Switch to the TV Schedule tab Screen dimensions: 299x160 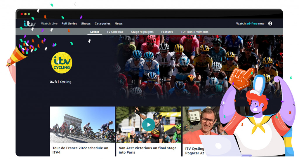[x=115, y=32]
